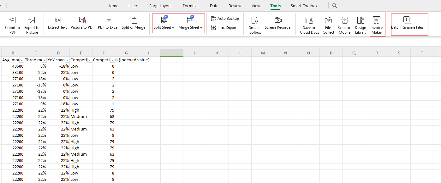The height and width of the screenshot is (183, 441).
Task: Select column M header
Action: (x=263, y=53)
